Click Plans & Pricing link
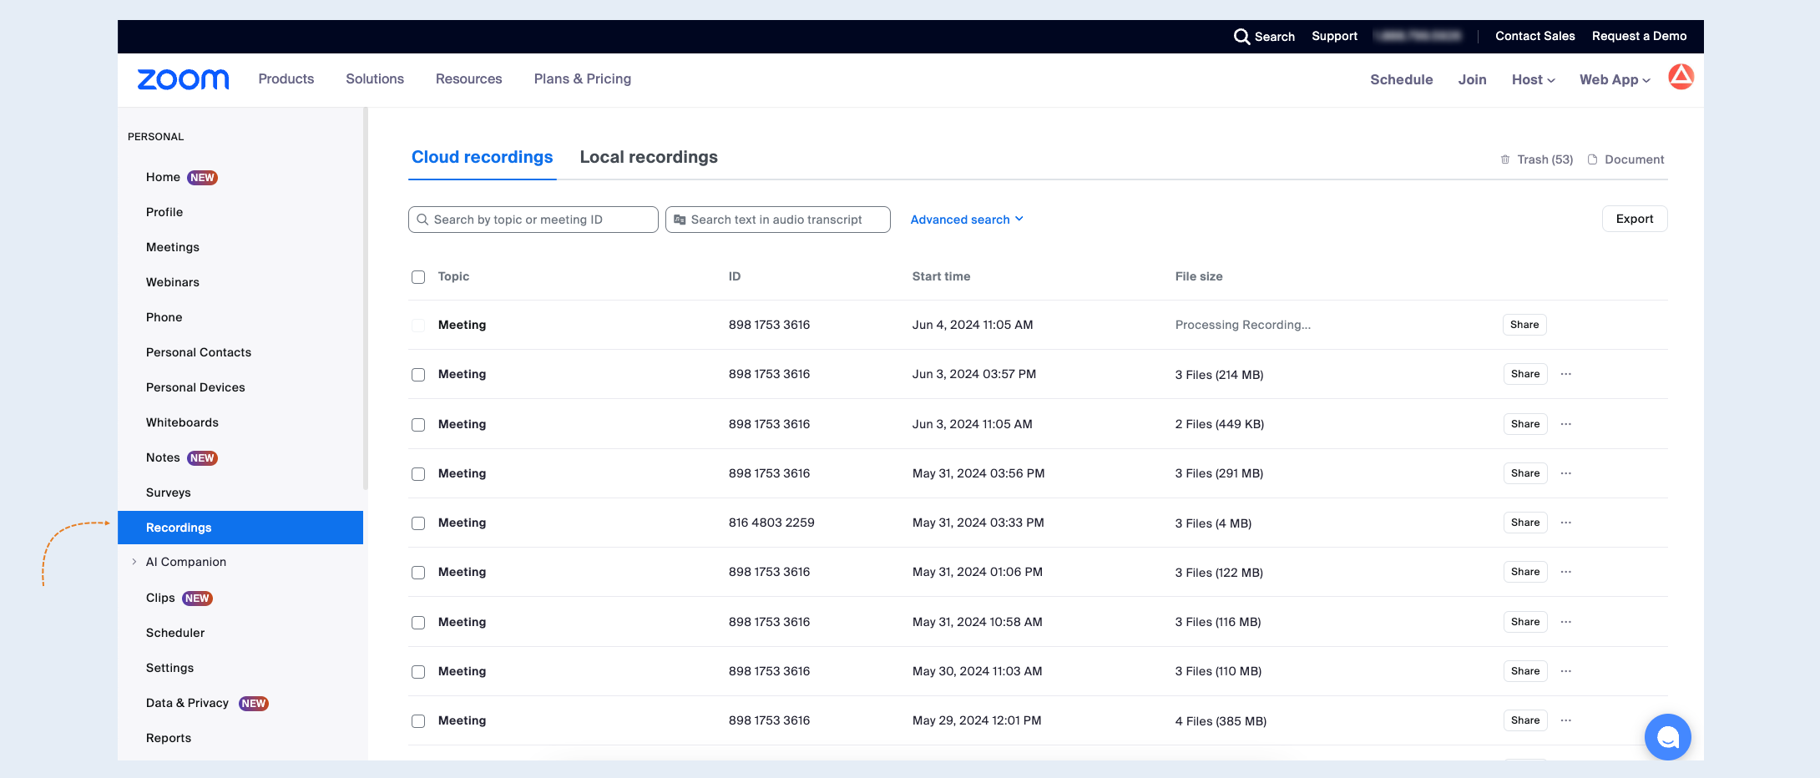The height and width of the screenshot is (778, 1820). (583, 78)
